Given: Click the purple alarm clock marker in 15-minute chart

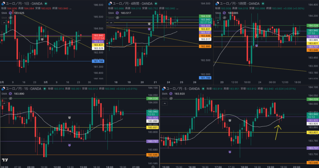Looking at the screenshot, I should pyautogui.click(x=69, y=145).
